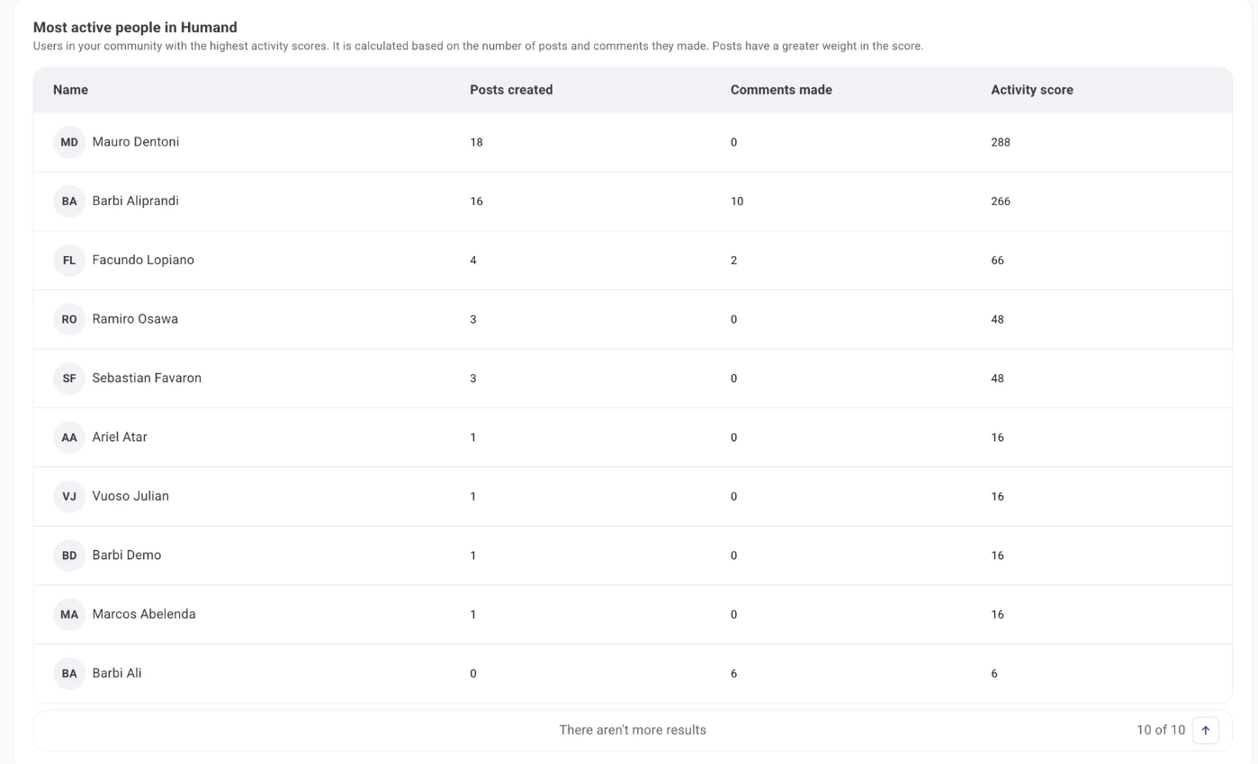
Task: Click Vuoso Julian's VJ avatar icon
Action: coord(69,496)
